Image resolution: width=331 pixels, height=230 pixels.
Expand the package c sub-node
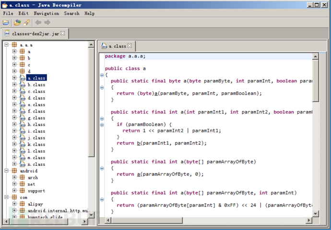[14, 65]
